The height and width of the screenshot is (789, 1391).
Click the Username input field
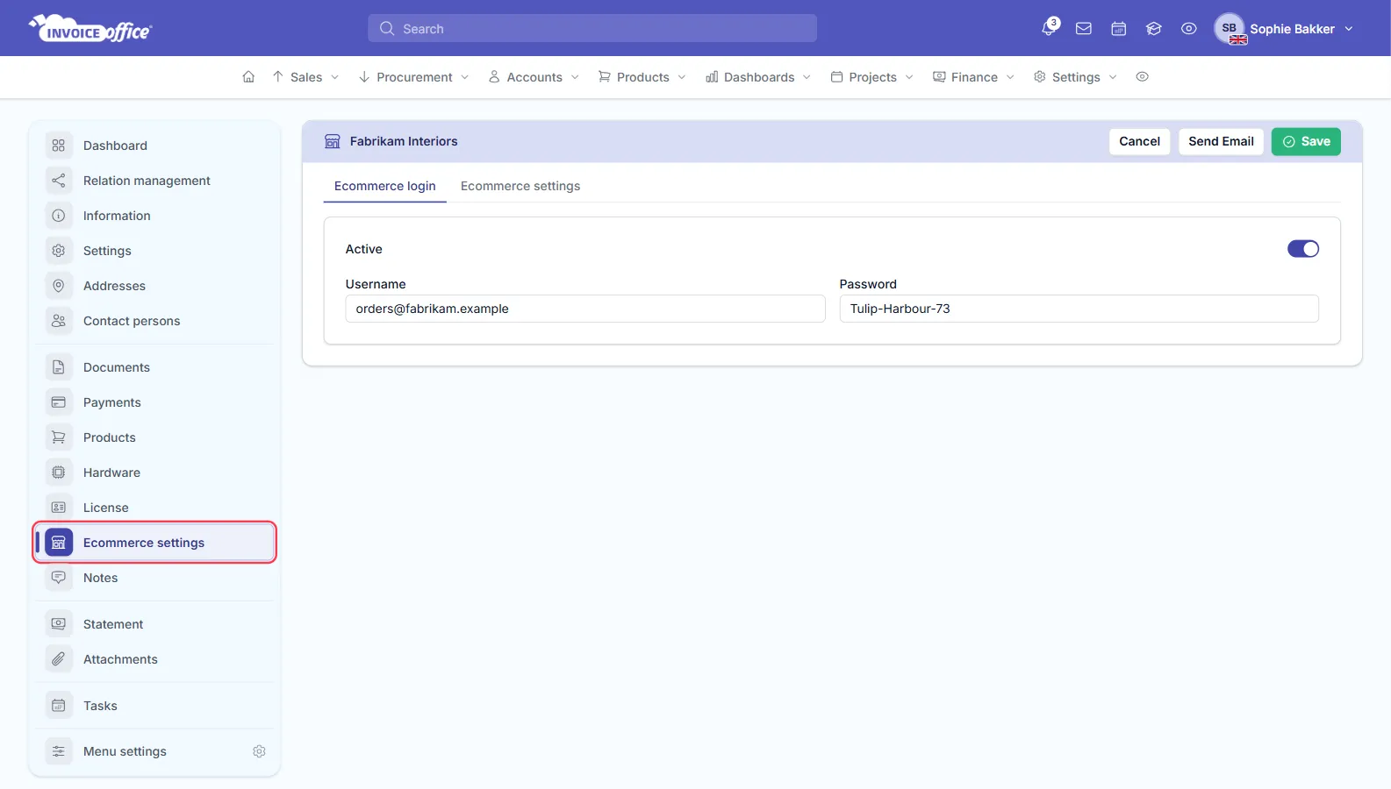tap(585, 309)
